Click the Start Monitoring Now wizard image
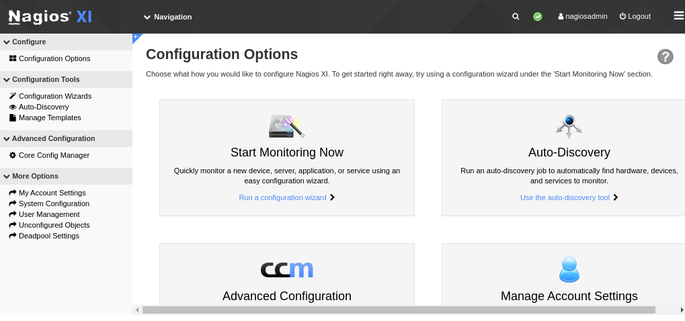Viewport: 685px width, 321px height. (286, 126)
